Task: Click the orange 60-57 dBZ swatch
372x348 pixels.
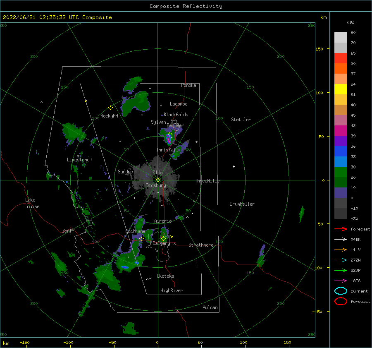Action: coord(341,69)
